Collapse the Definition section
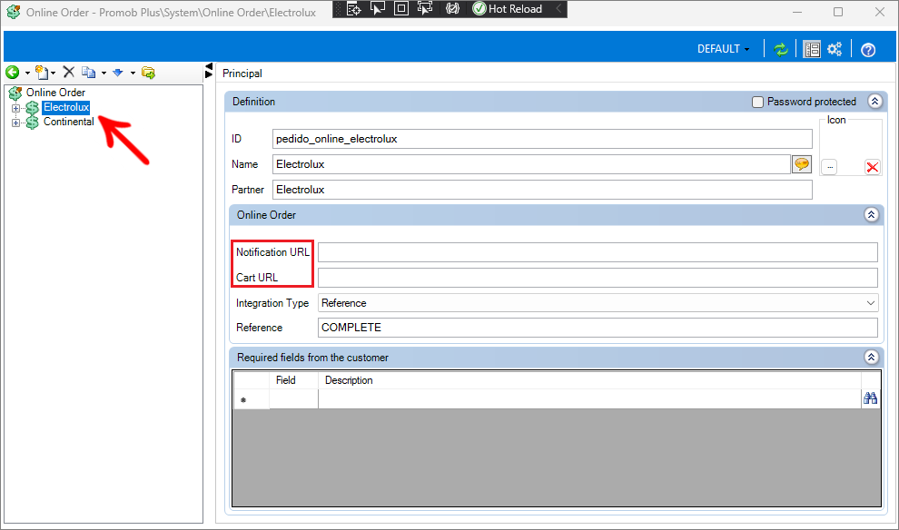The width and height of the screenshot is (899, 530). tap(874, 102)
